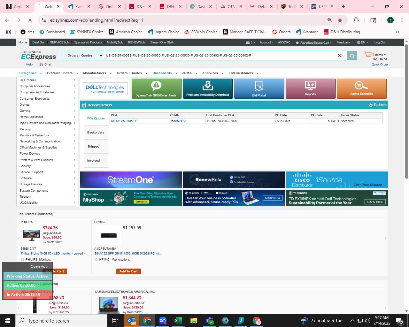This screenshot has width=409, height=327.
Task: Open the Bid Portal tile
Action: pos(259,89)
